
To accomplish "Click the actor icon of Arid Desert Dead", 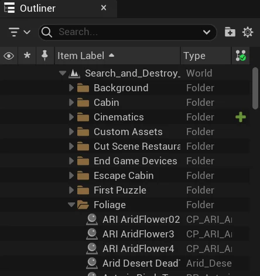I will (92, 263).
